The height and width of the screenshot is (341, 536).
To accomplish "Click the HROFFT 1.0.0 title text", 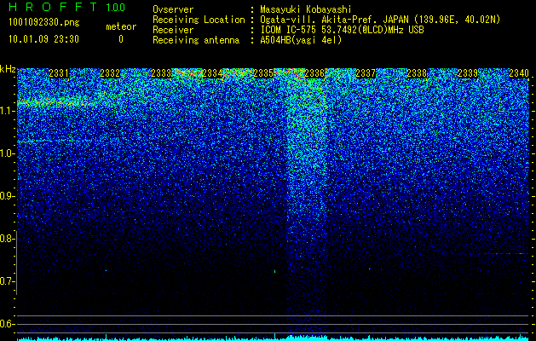I will (67, 7).
